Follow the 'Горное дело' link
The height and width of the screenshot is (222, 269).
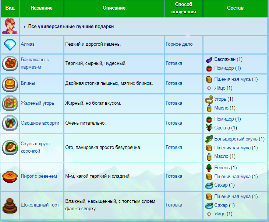[179, 44]
